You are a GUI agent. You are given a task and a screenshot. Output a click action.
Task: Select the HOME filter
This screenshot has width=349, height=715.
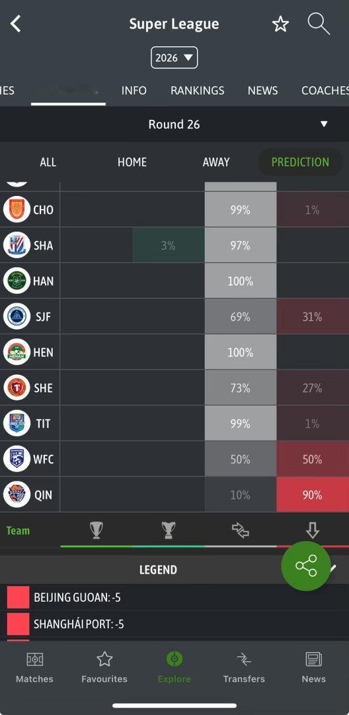[x=132, y=162]
